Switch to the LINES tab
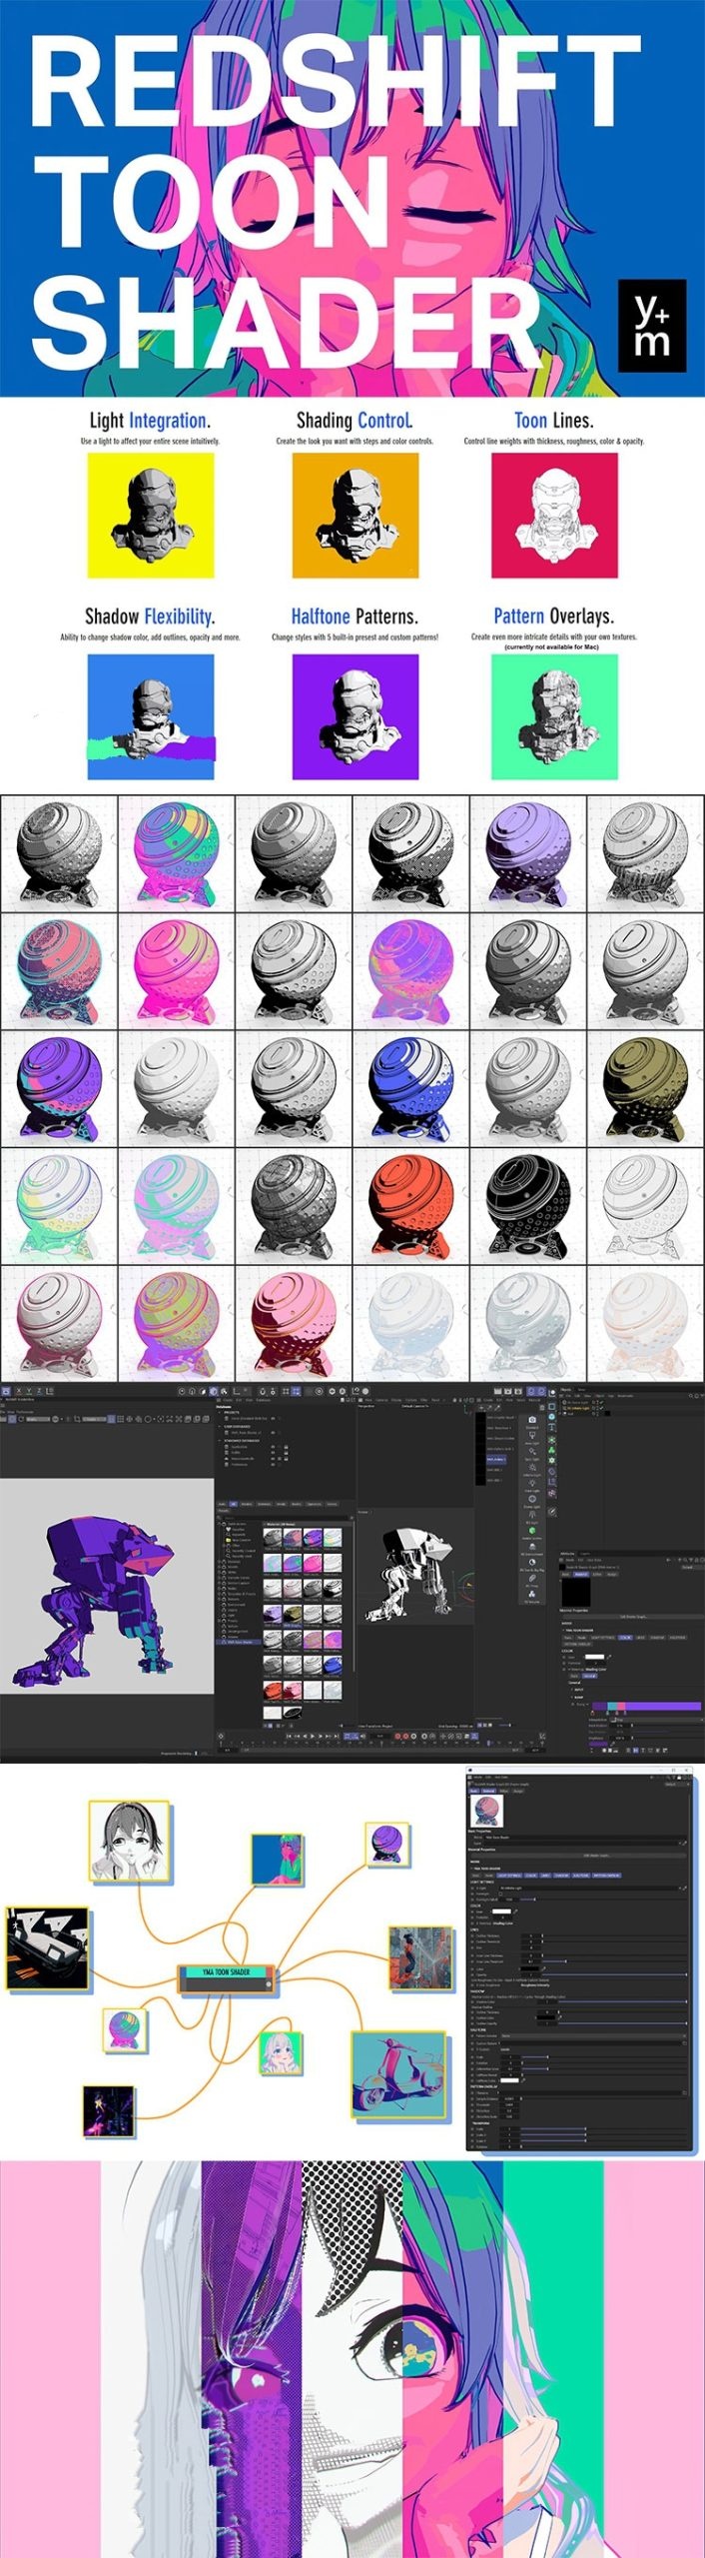The image size is (705, 2558). tap(545, 1876)
